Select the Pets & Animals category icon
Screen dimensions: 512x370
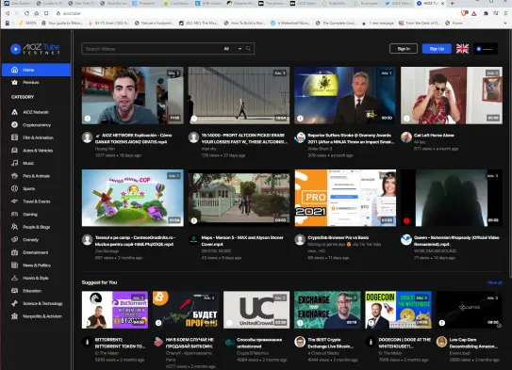pos(15,176)
